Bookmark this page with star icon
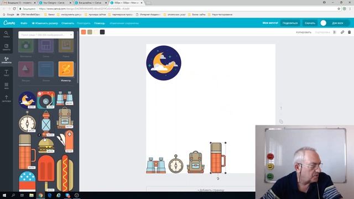 pyautogui.click(x=339, y=9)
